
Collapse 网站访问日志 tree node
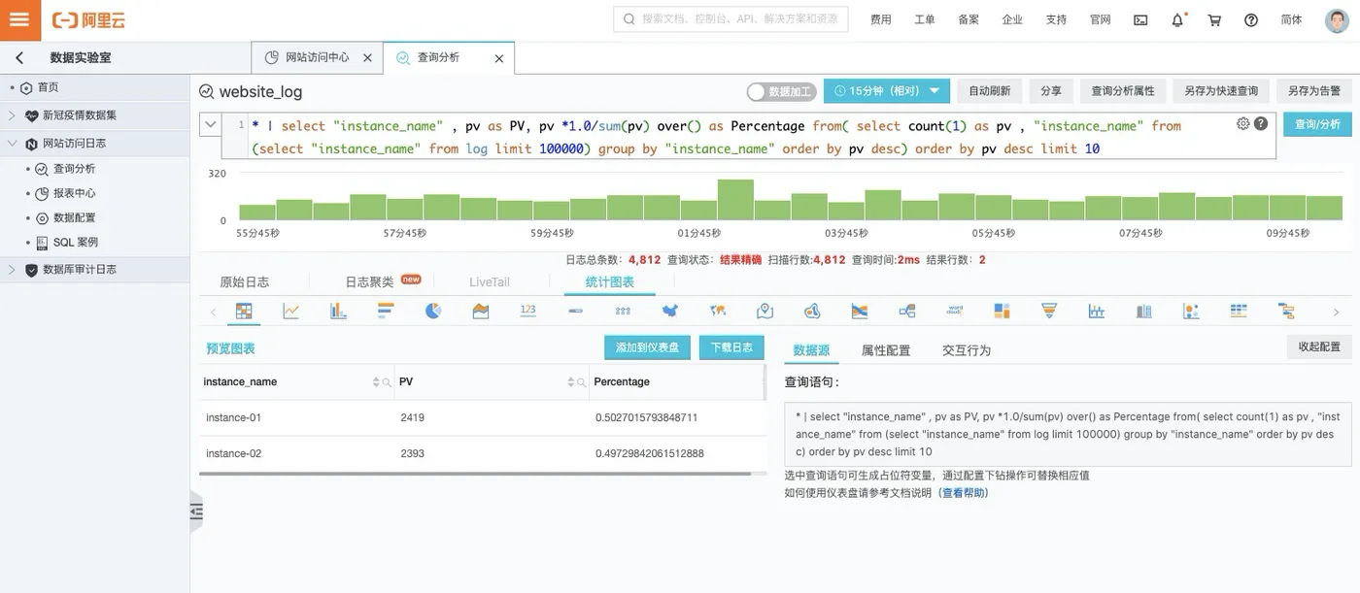click(x=13, y=143)
